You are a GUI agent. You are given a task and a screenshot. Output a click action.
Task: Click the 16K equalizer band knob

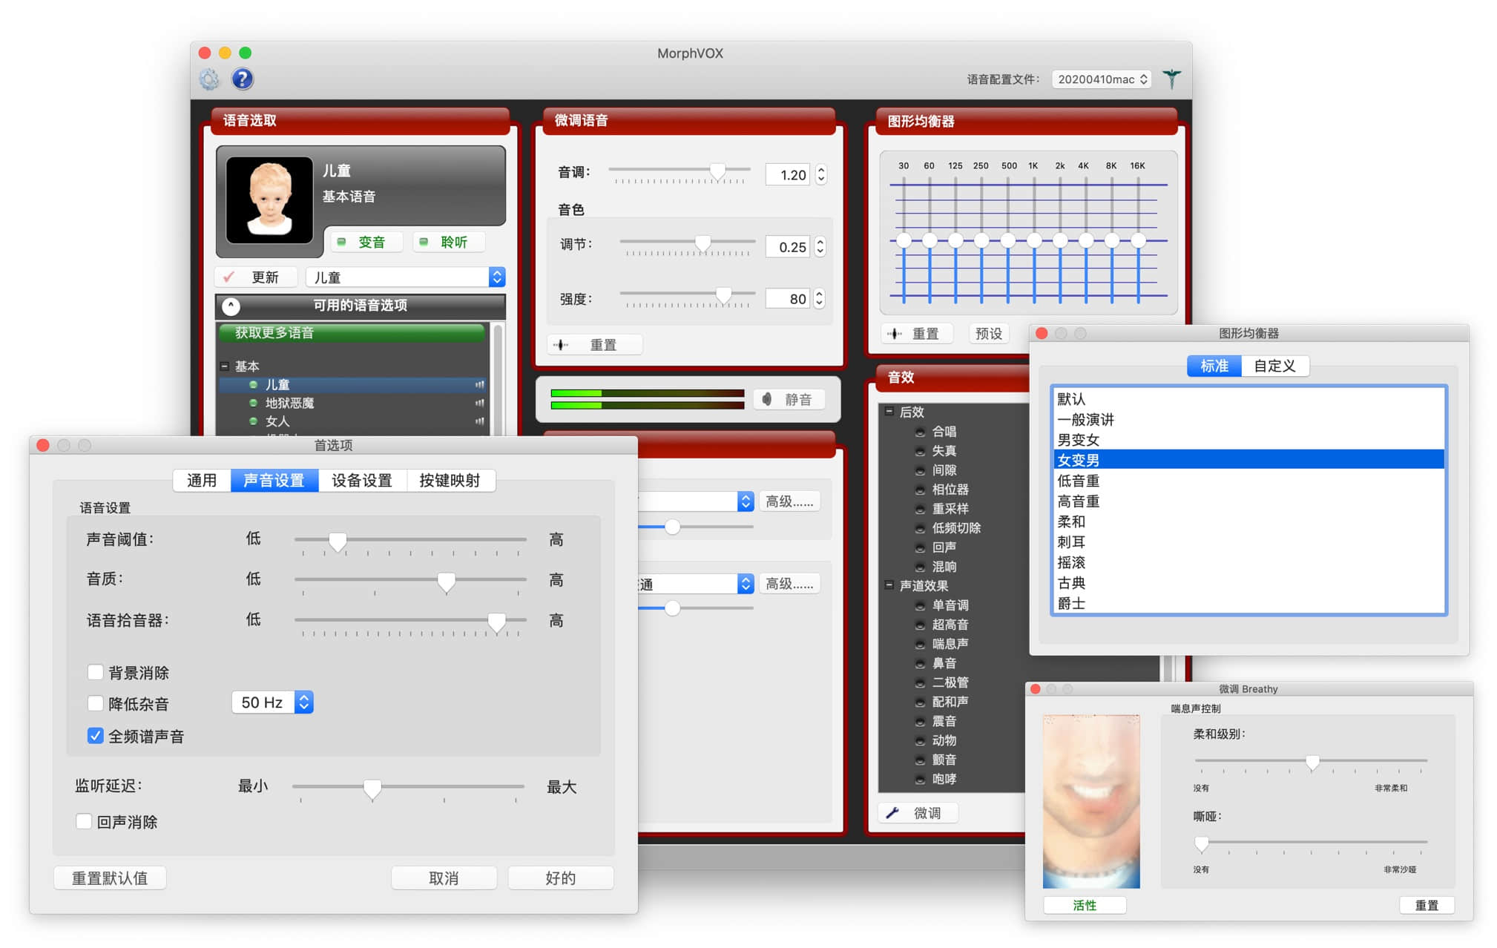[1138, 240]
